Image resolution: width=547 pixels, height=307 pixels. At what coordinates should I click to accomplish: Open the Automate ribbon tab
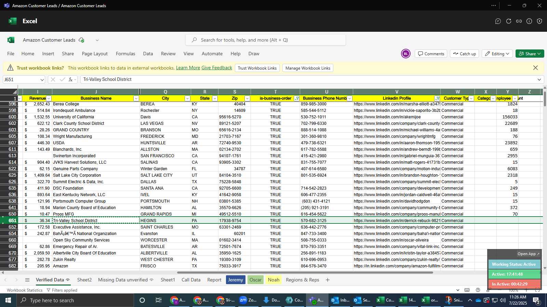click(x=212, y=54)
